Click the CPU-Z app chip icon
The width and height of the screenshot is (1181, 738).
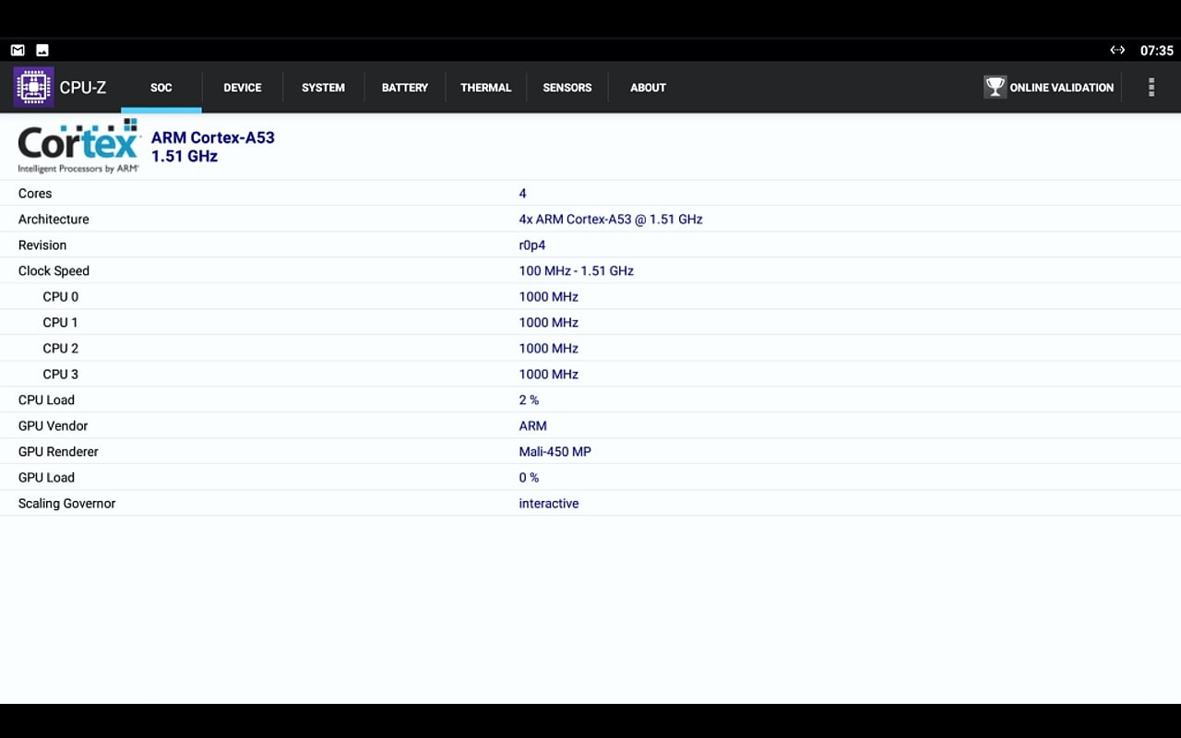coord(33,88)
